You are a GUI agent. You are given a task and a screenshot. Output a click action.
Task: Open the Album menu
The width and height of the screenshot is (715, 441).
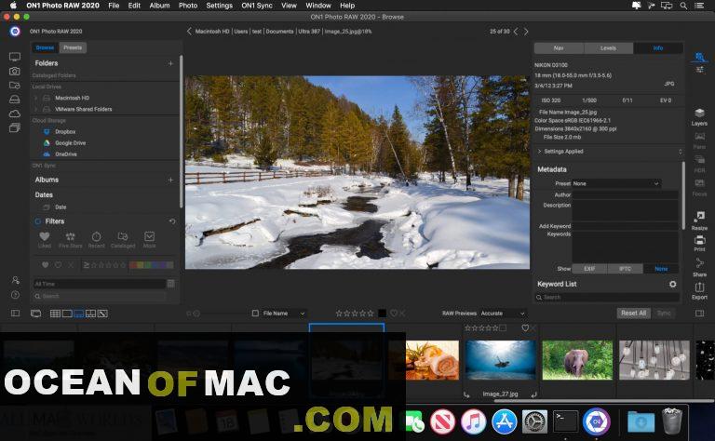click(159, 6)
